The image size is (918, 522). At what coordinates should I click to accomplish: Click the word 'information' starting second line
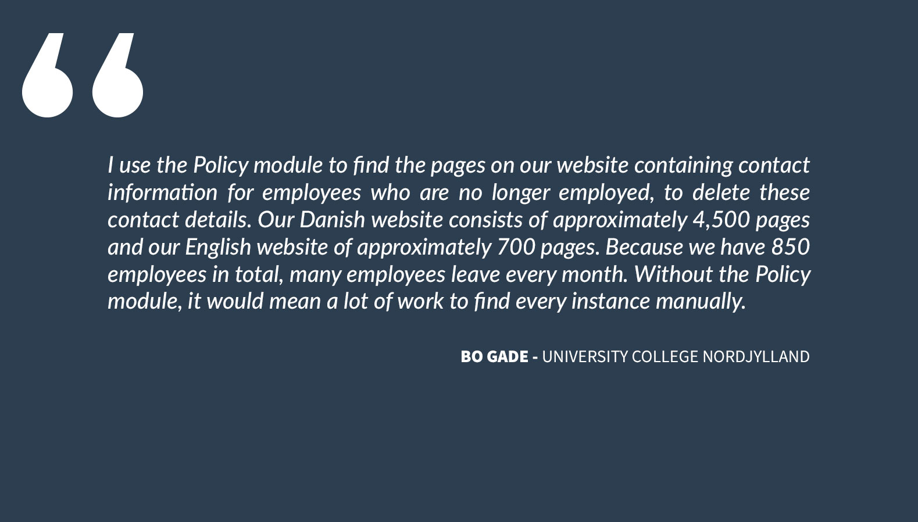pos(163,192)
